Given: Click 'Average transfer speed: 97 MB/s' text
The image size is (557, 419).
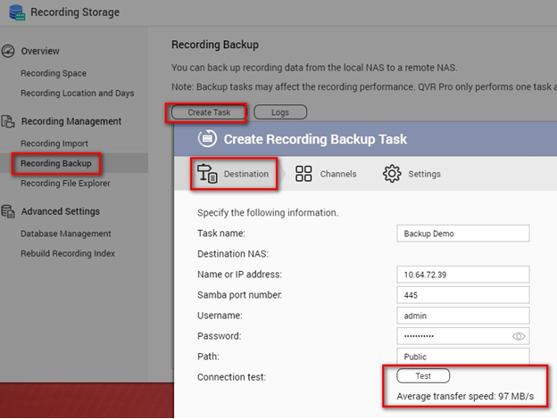Looking at the screenshot, I should pos(465,397).
